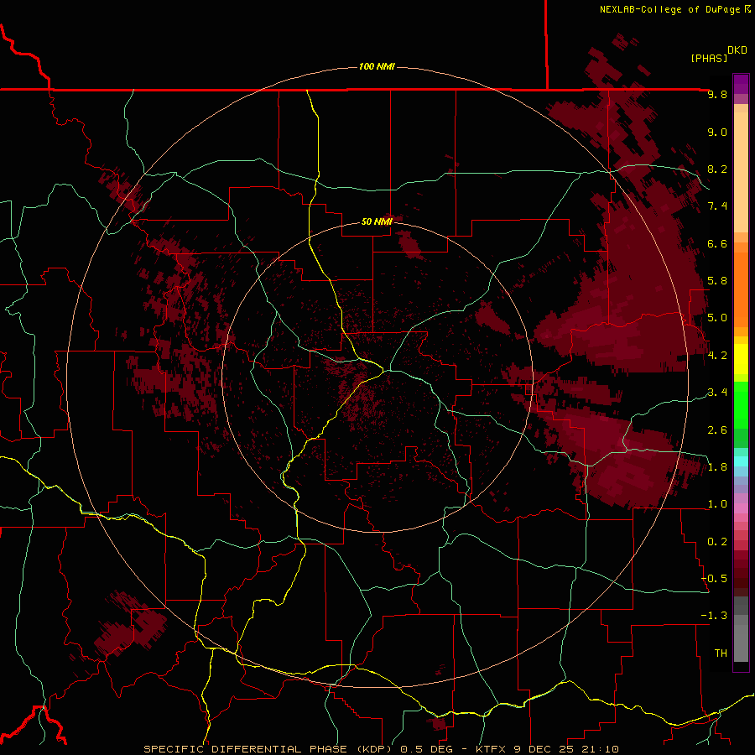This screenshot has height=755, width=755.
Task: Click the 5.8 value on the color scale
Action: [x=717, y=281]
